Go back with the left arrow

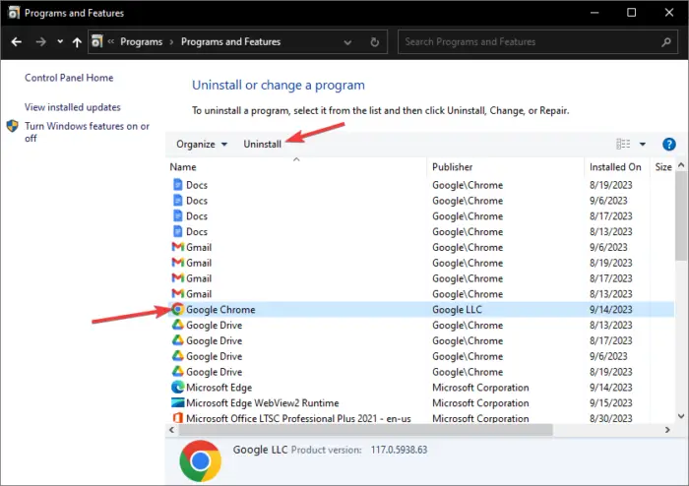[x=17, y=41]
